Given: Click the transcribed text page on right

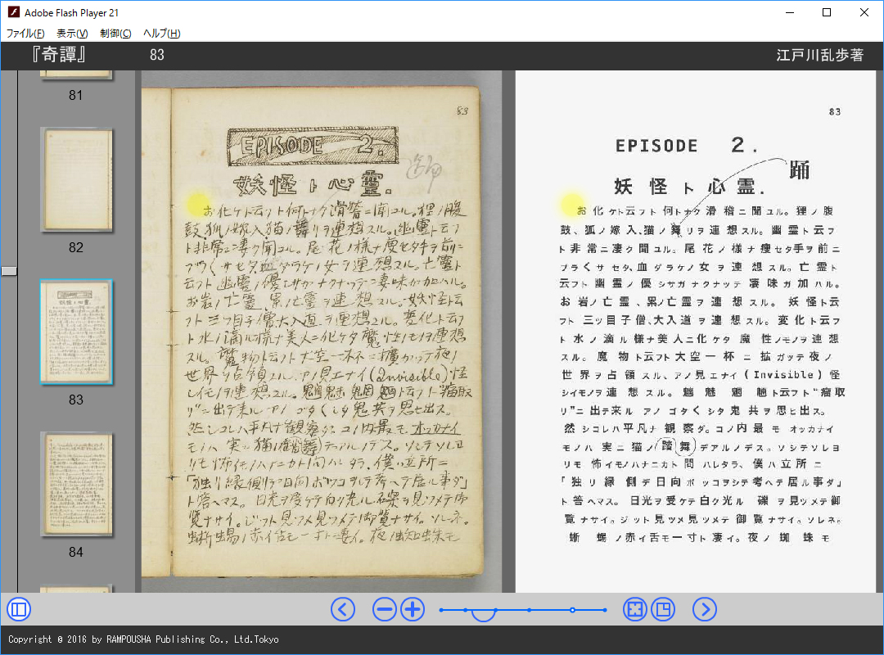Looking at the screenshot, I should 698,332.
